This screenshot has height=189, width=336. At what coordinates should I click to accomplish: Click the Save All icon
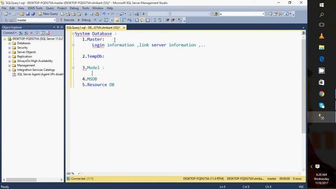click(33, 14)
